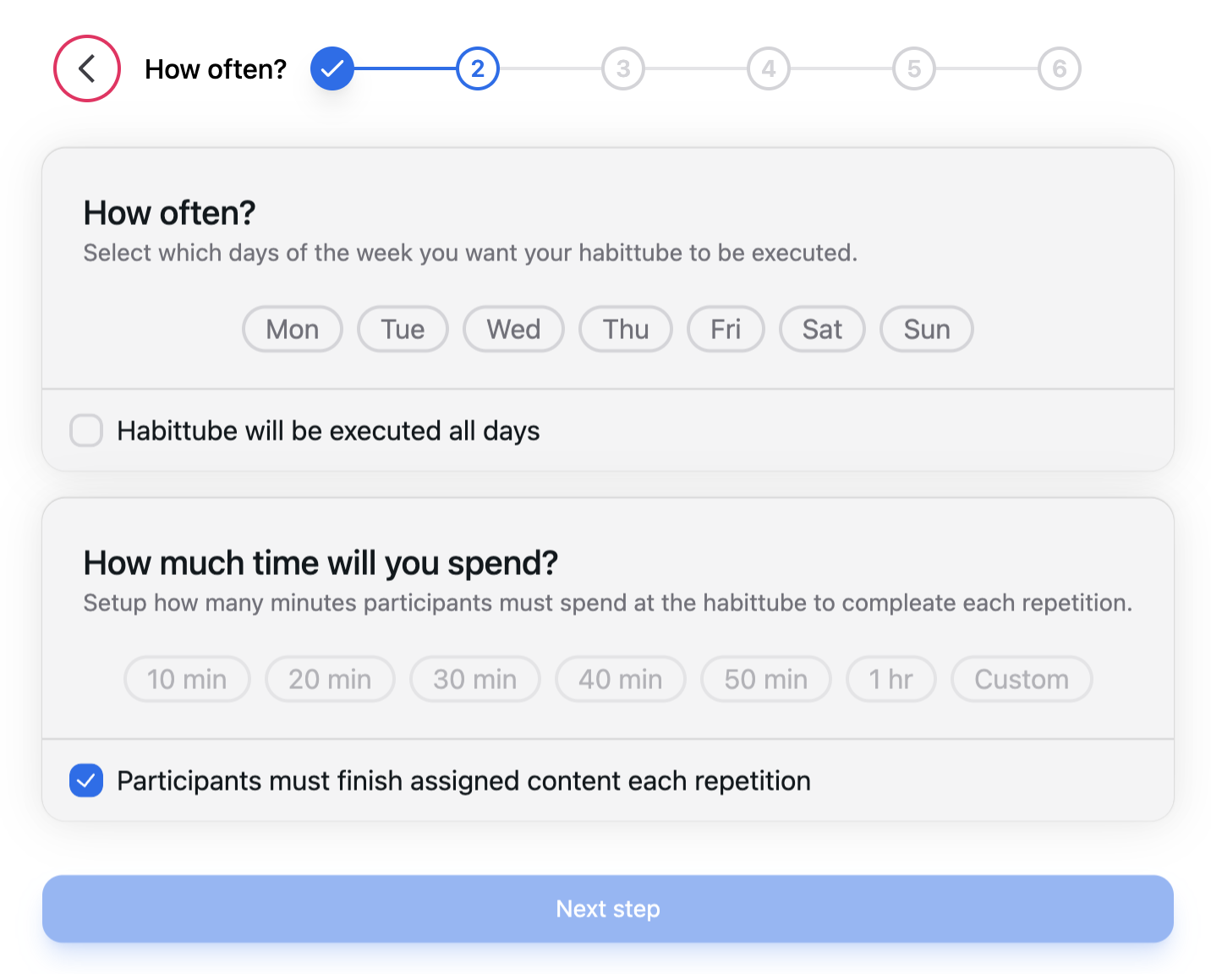
Task: Uncheck Participants must finish assigned content
Action: coord(86,780)
